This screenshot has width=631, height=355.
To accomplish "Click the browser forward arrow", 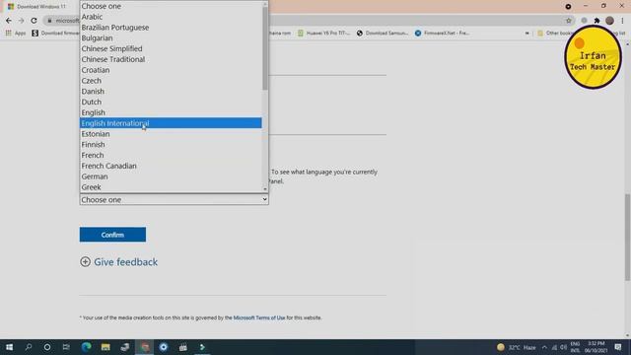I will (21, 21).
